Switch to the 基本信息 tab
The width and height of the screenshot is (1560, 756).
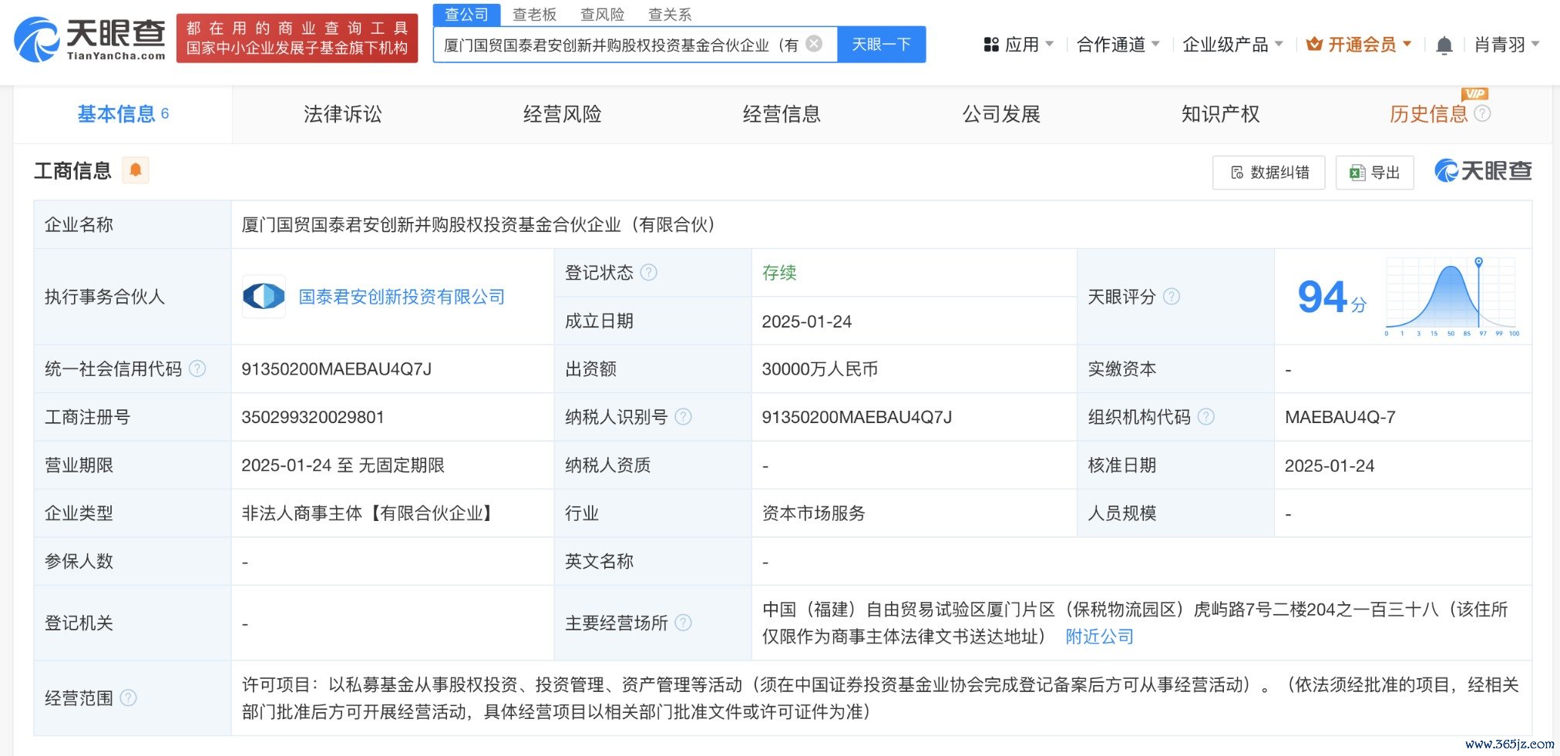click(123, 114)
